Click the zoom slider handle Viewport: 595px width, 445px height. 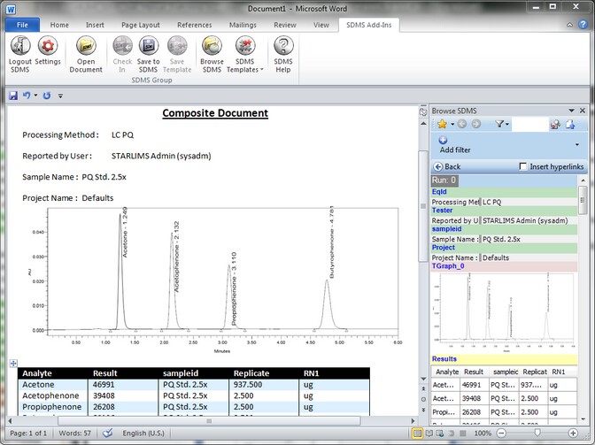pos(537,433)
